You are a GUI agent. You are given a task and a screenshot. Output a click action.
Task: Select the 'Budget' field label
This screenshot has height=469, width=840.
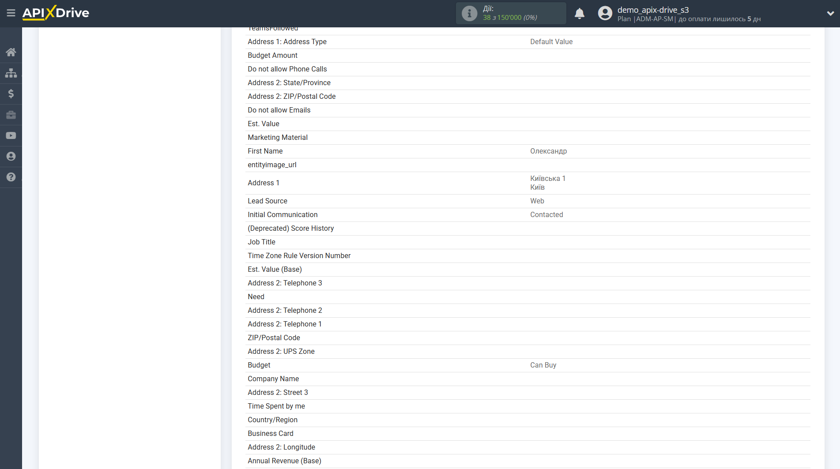pos(259,365)
